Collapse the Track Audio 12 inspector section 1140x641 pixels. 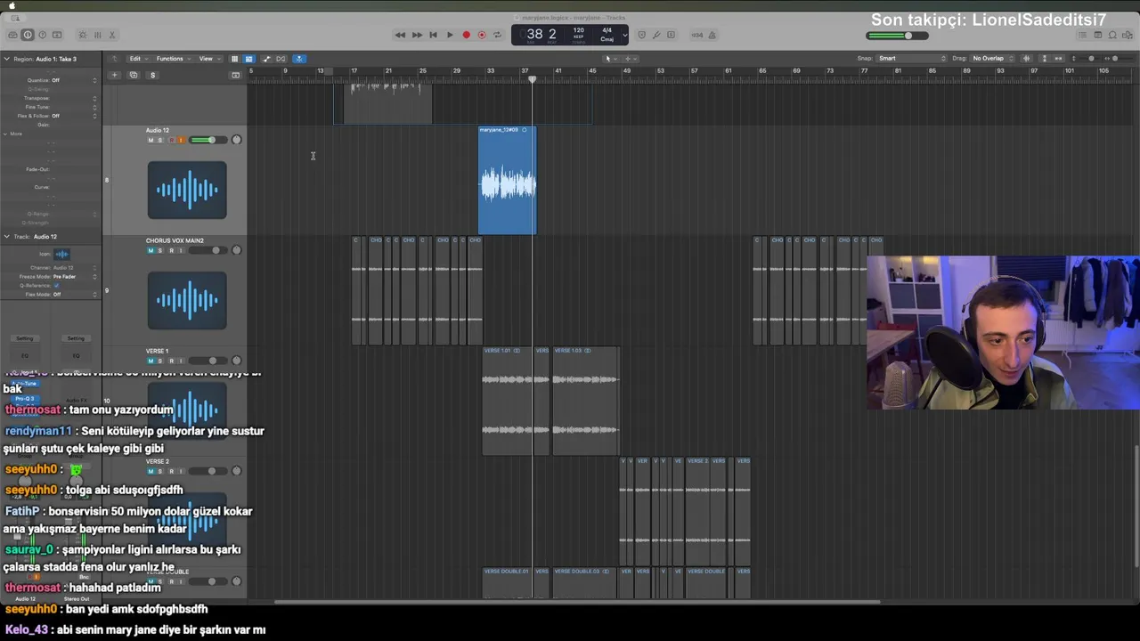6,237
